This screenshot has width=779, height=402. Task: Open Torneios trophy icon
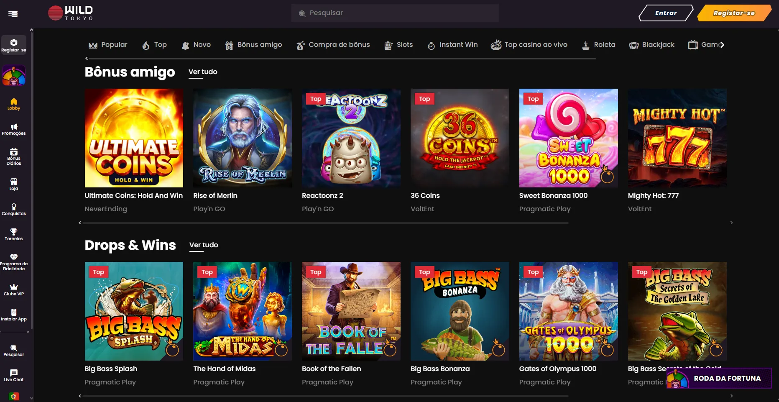pyautogui.click(x=14, y=235)
